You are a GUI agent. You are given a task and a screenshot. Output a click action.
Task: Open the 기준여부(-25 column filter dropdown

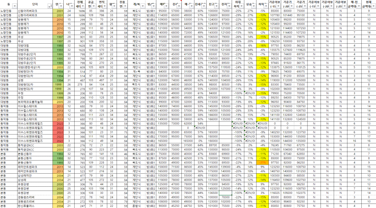[x=345, y=6]
